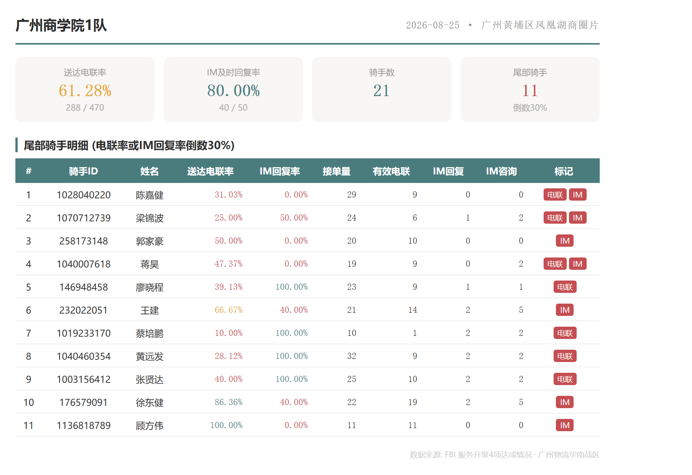Click the name 王建

coord(150,311)
